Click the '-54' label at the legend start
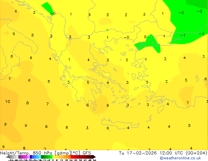Viewport: 208px width, 161px height. (10, 160)
